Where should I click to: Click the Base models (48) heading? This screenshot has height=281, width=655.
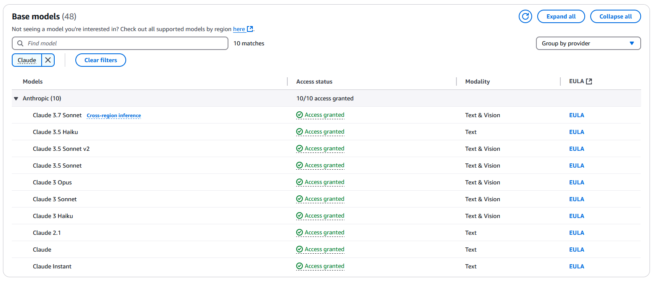pyautogui.click(x=44, y=16)
